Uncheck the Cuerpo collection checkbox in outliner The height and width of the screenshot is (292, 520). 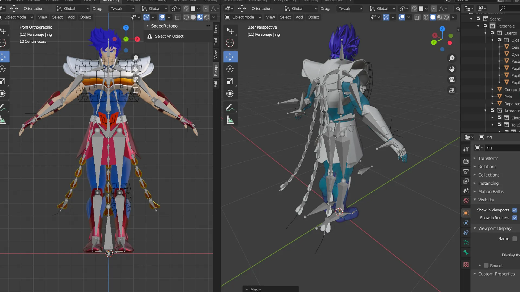coord(493,33)
